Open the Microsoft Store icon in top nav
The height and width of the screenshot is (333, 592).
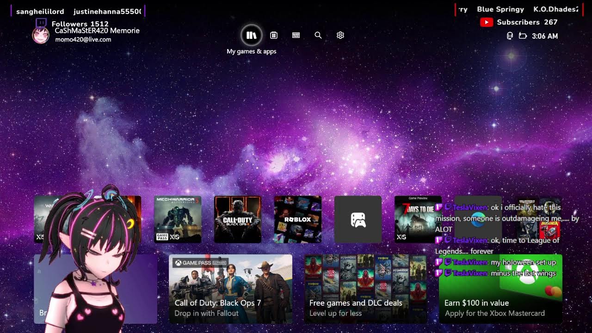[274, 35]
